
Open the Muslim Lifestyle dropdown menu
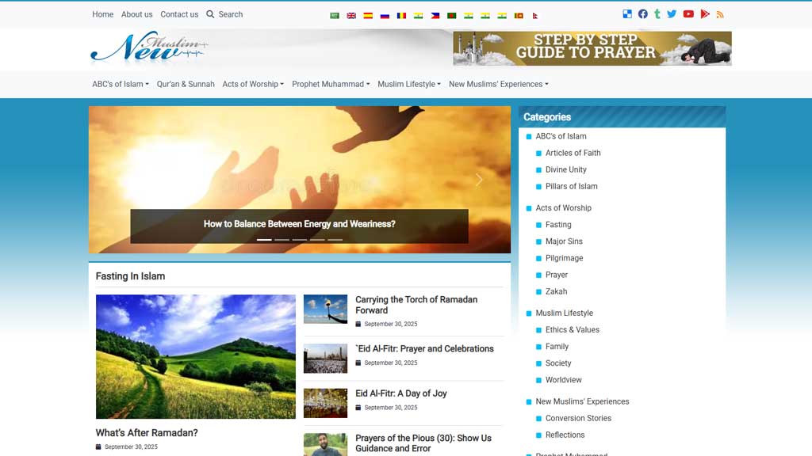point(408,84)
